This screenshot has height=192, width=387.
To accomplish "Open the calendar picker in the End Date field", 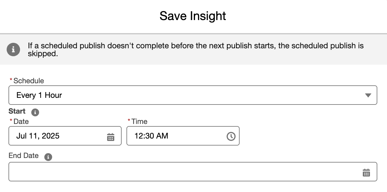I will point(366,173).
